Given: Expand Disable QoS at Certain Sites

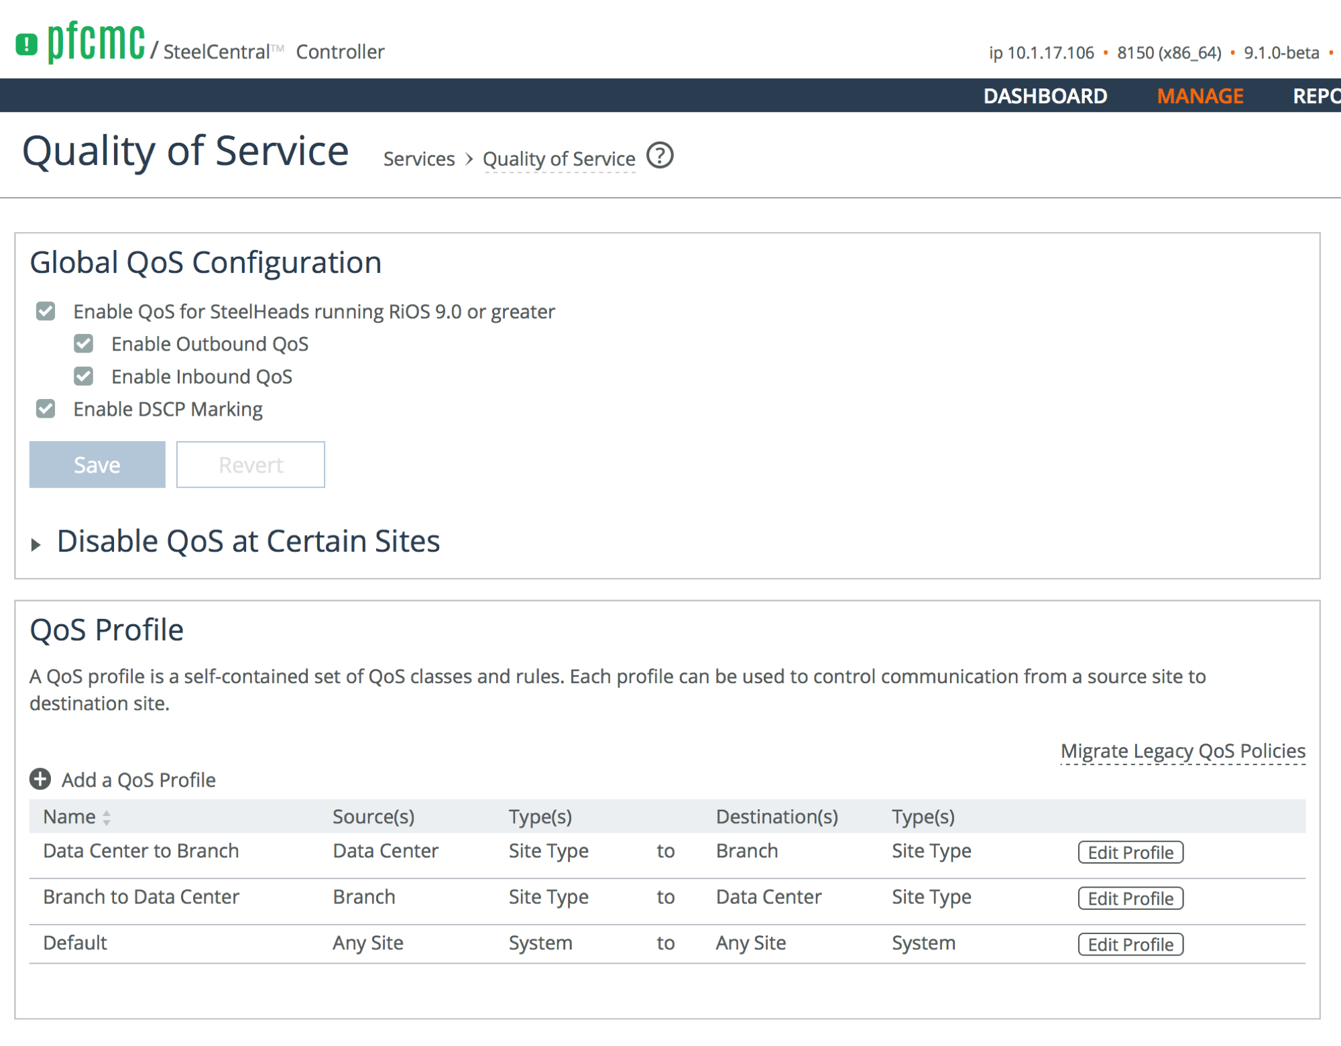Looking at the screenshot, I should tap(36, 544).
